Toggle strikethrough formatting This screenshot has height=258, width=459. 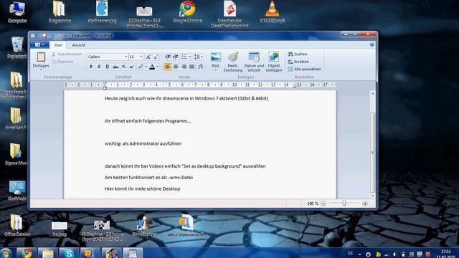point(115,67)
